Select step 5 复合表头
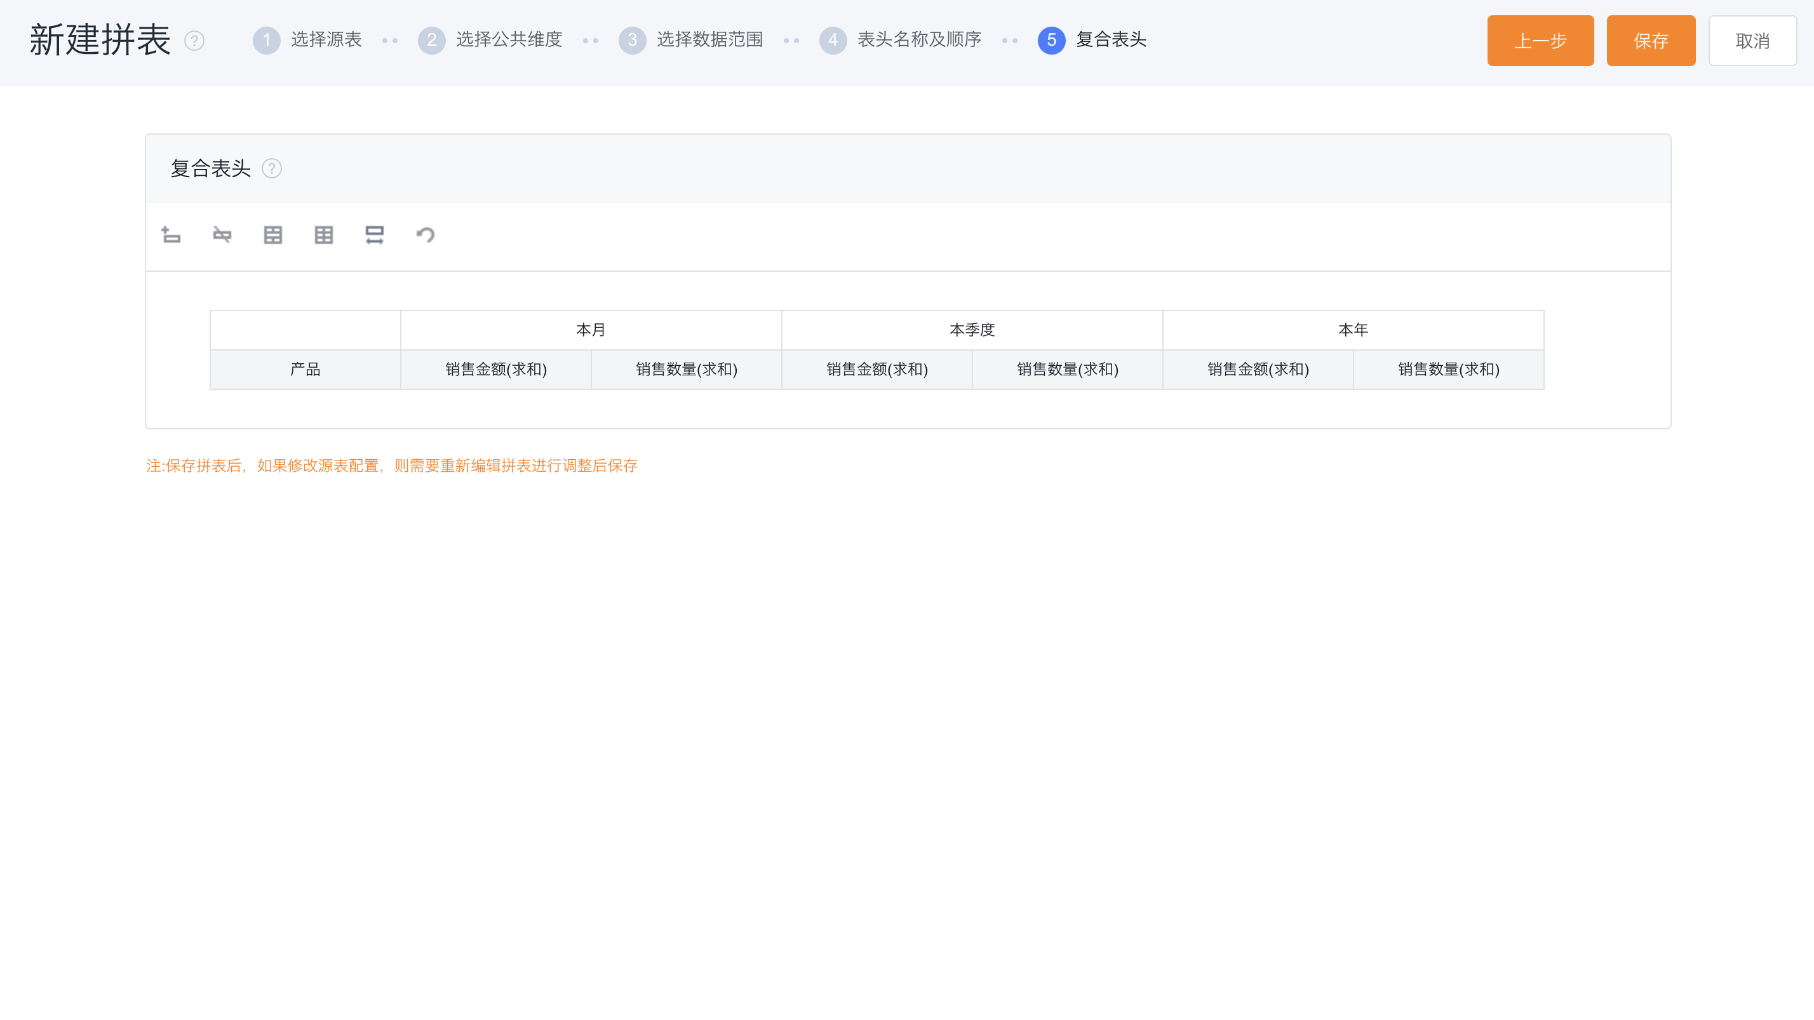1814x1020 pixels. pyautogui.click(x=1092, y=39)
